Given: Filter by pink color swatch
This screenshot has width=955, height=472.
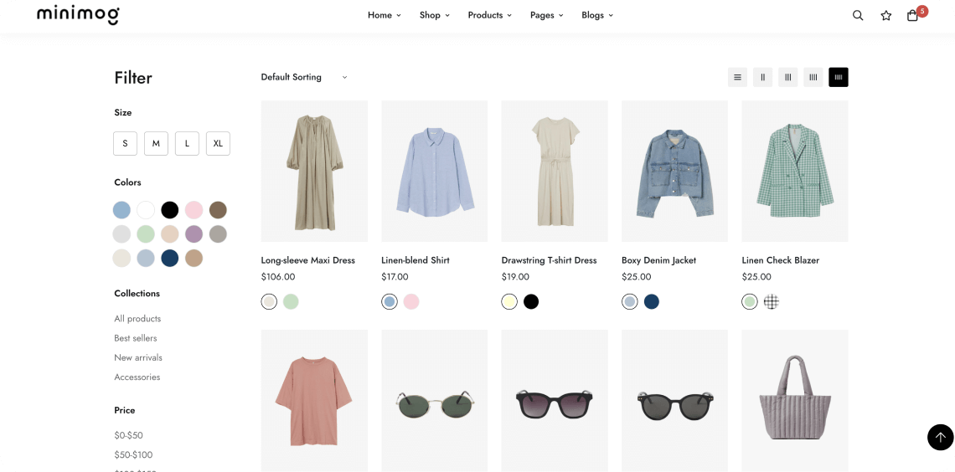Looking at the screenshot, I should [x=194, y=210].
